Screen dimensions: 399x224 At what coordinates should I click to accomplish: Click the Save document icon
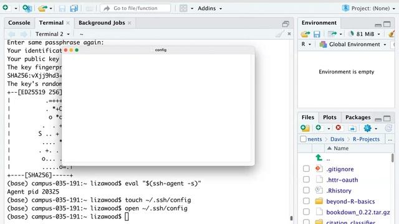click(62, 8)
